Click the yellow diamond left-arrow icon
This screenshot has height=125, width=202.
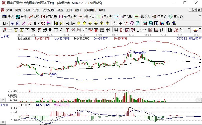[79, 24]
